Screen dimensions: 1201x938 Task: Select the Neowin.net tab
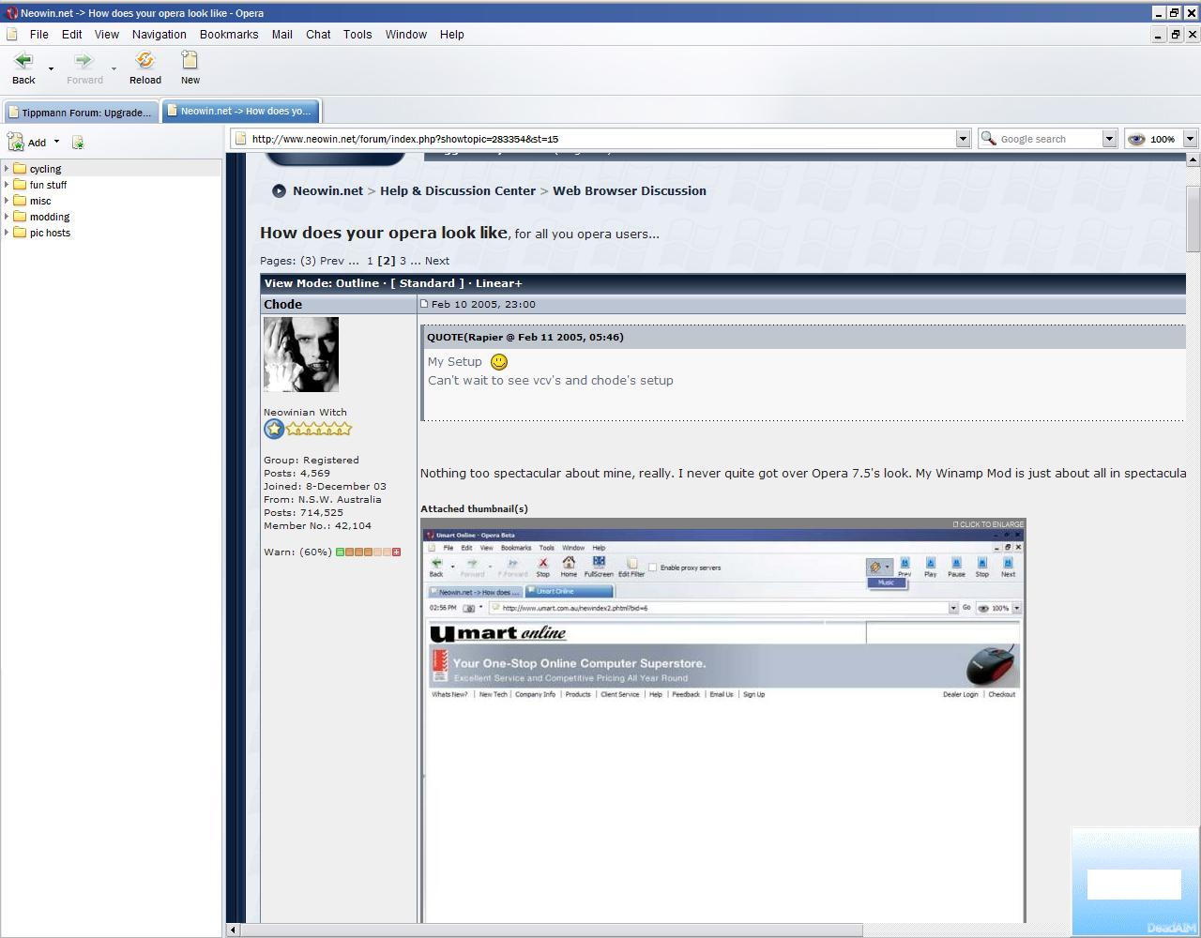tap(241, 111)
